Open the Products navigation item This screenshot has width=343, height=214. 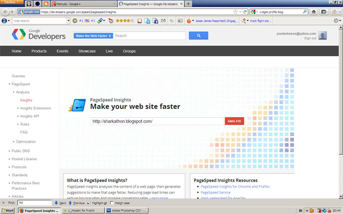(39, 51)
